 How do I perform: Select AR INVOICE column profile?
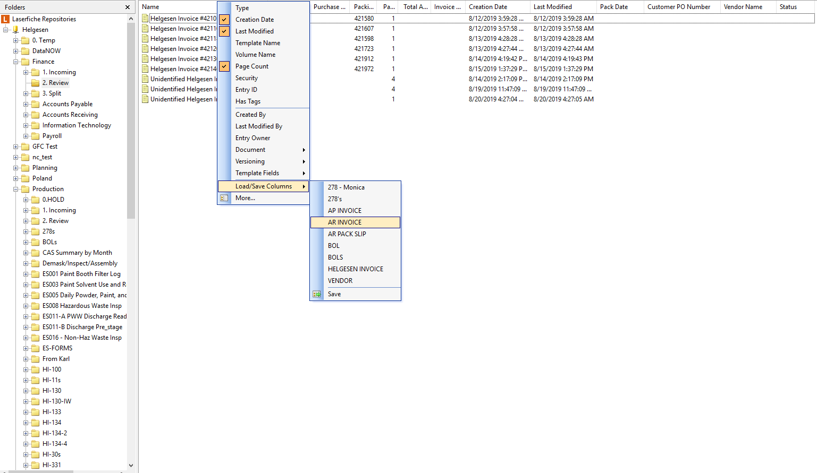click(x=344, y=222)
